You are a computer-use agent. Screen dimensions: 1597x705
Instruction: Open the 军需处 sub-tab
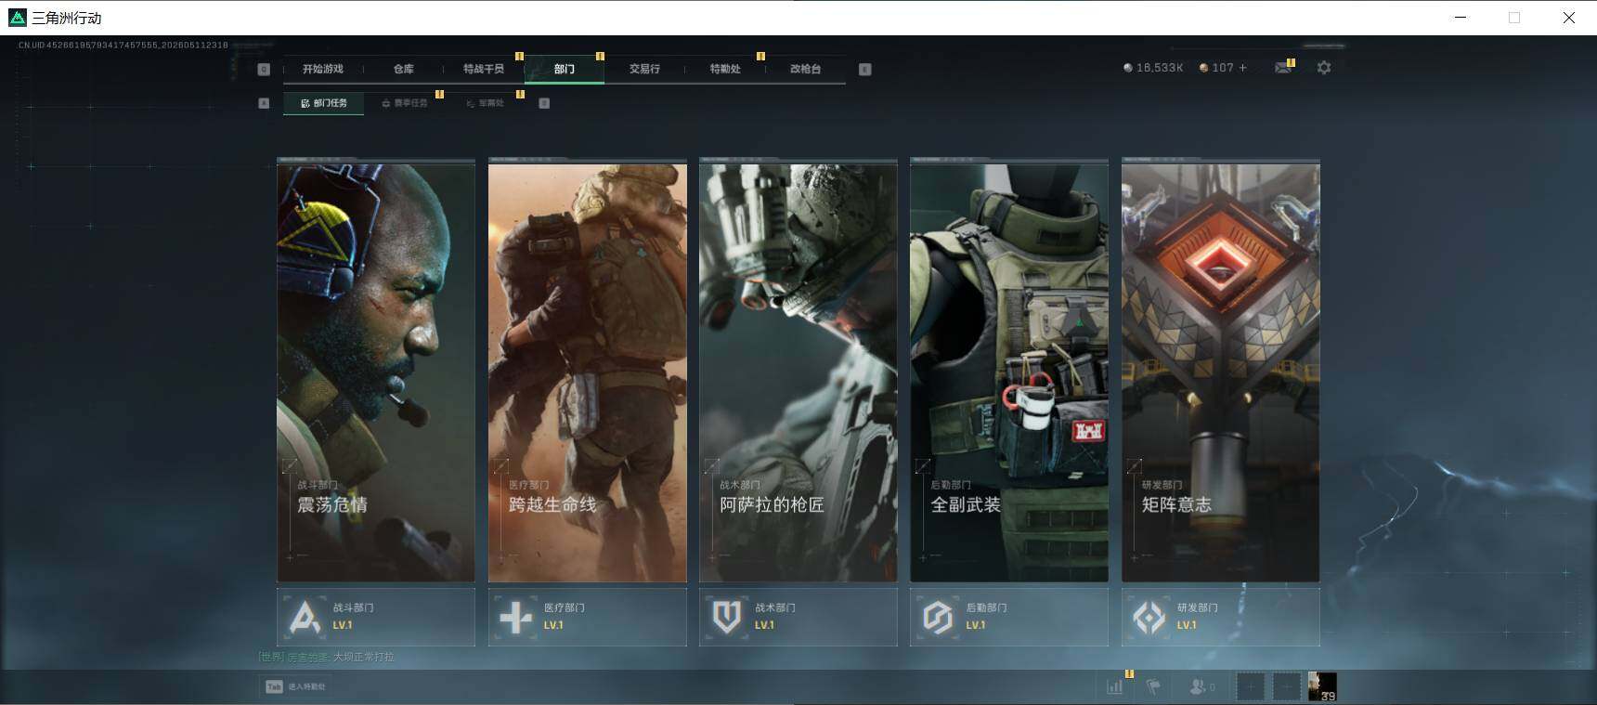point(485,103)
